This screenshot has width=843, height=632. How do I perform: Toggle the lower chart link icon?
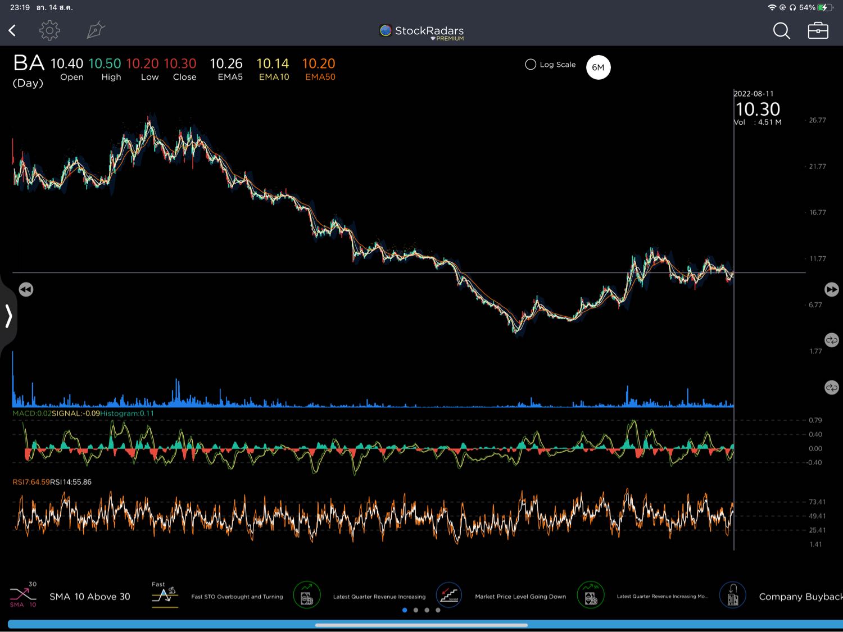[831, 388]
